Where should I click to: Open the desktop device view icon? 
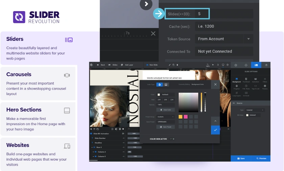point(223,65)
